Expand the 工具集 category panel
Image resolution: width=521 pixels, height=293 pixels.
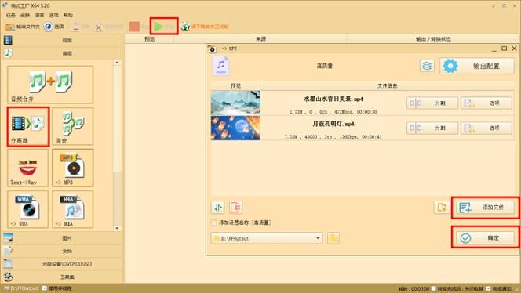(x=63, y=277)
